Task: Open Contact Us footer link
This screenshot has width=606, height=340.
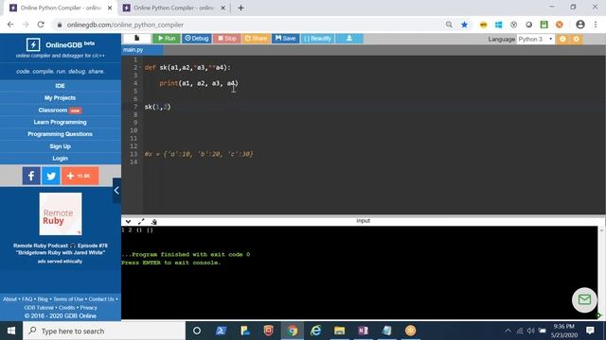Action: [101, 299]
